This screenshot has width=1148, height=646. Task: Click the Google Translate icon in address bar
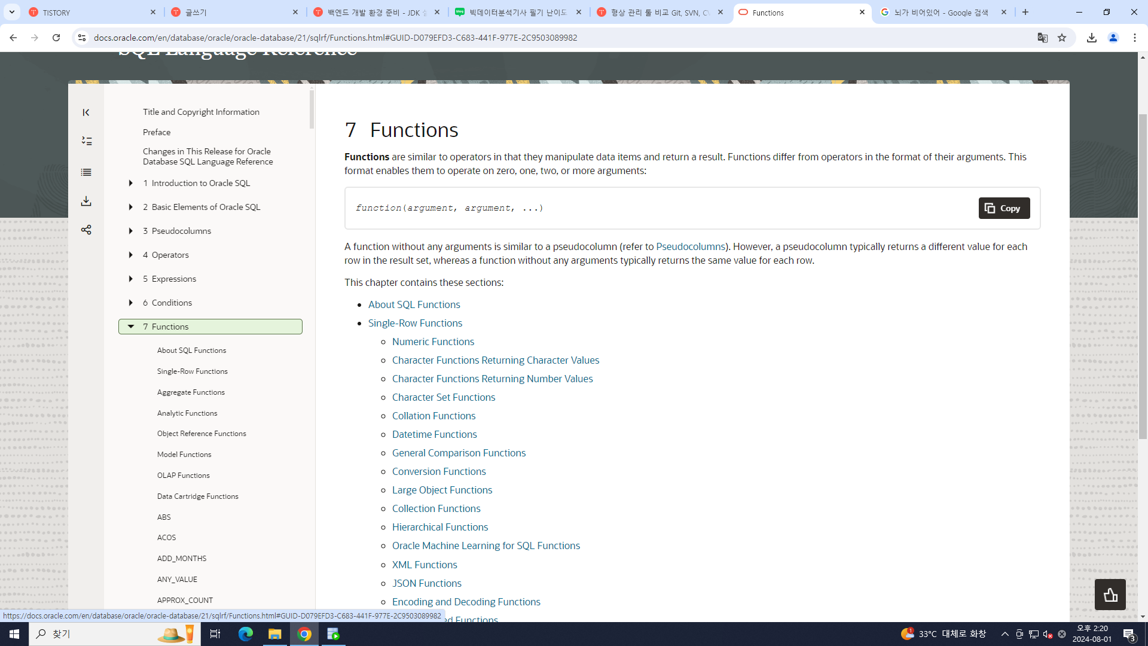[1043, 38]
